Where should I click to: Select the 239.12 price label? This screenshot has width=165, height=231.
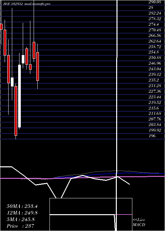(x=154, y=75)
